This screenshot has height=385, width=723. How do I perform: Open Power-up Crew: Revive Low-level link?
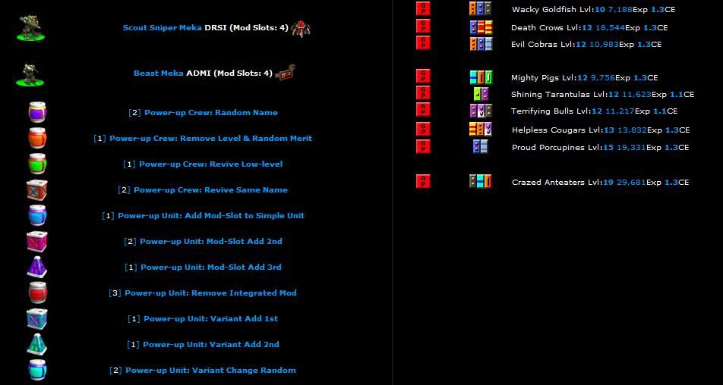pos(210,164)
